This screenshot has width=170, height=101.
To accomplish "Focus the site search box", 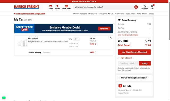I will click(104, 7).
